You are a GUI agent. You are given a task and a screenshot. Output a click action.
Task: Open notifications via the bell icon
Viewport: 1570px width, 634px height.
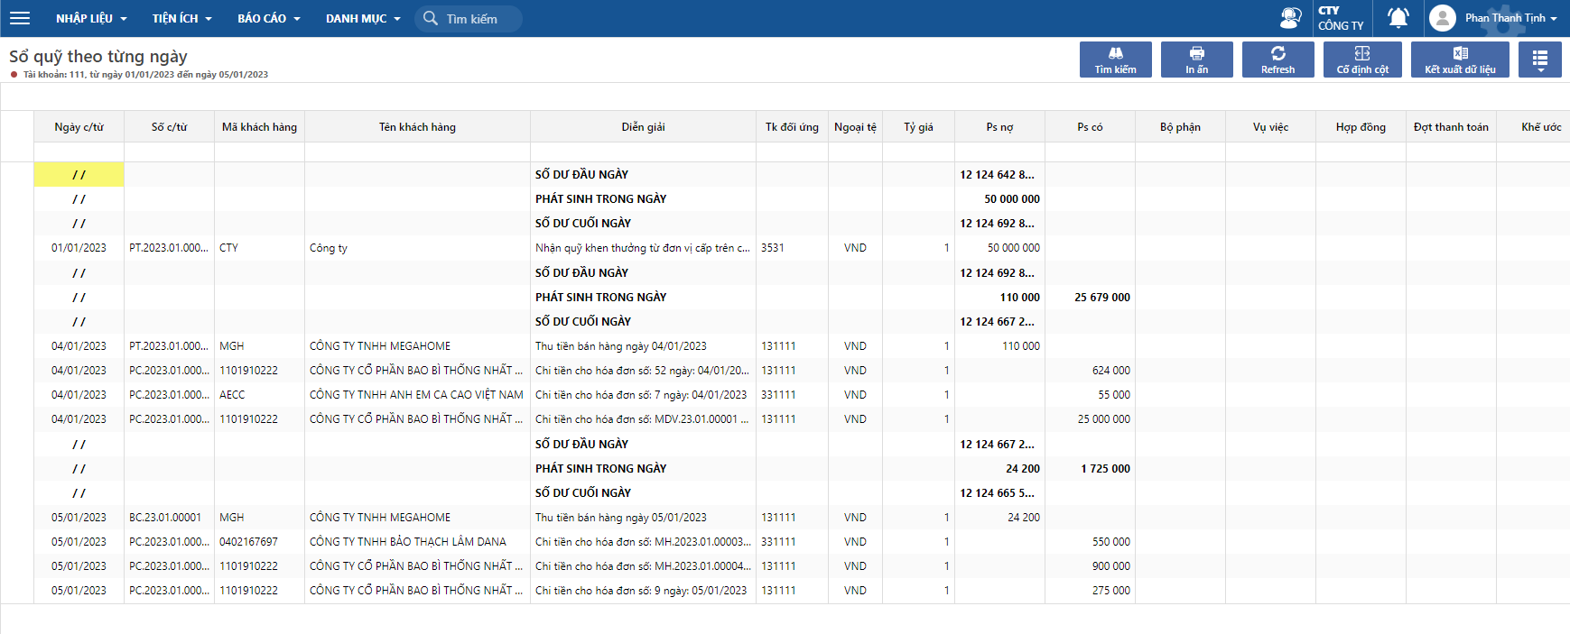(x=1398, y=18)
